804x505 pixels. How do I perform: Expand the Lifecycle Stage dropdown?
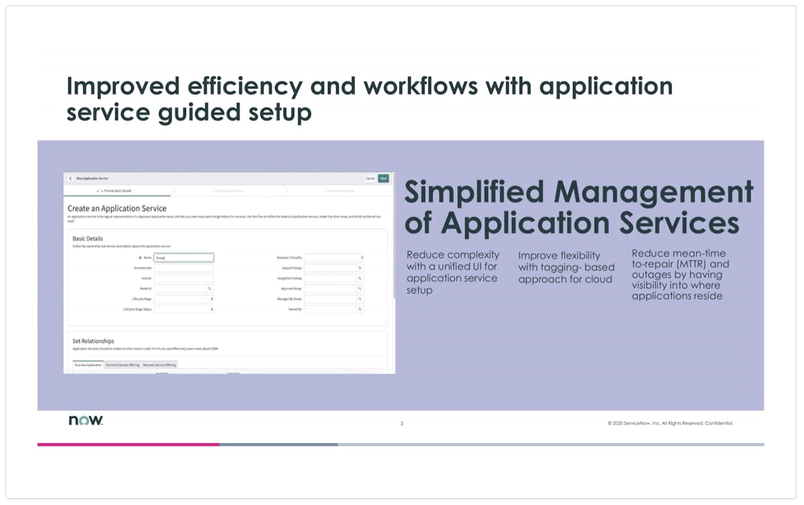click(212, 299)
